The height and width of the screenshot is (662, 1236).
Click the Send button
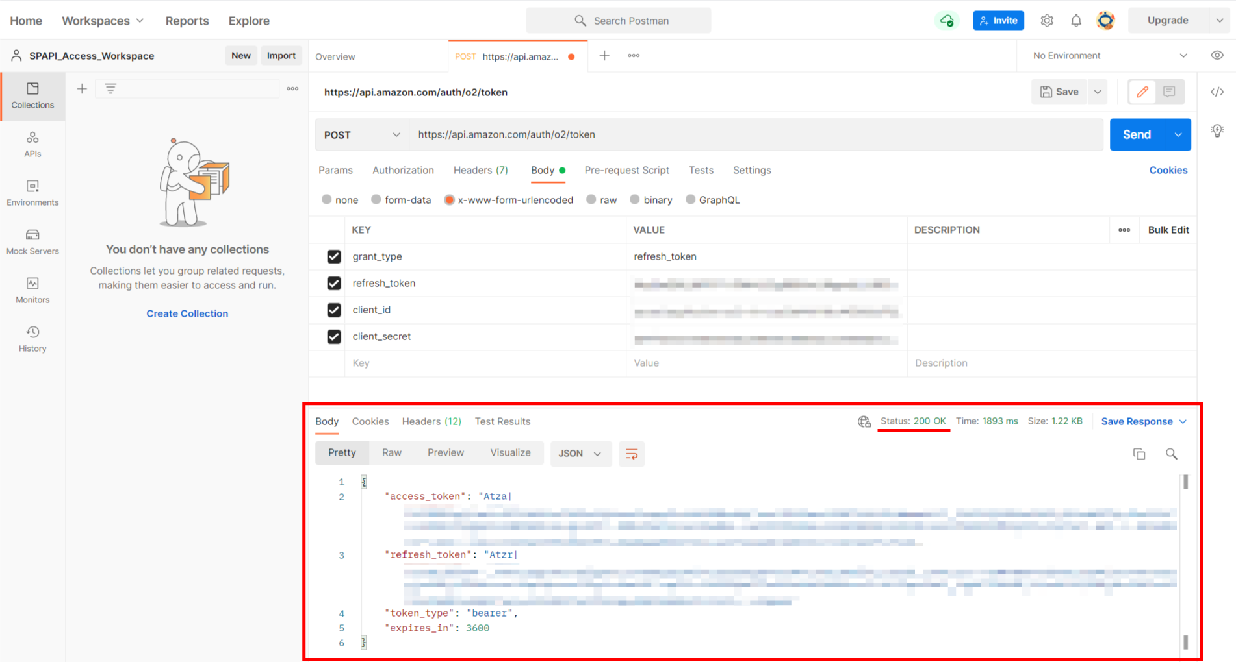1137,134
